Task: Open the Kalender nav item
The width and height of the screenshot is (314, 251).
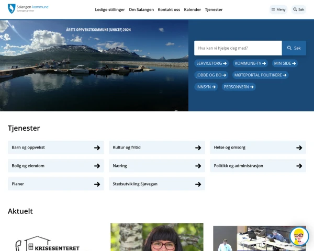Action: click(193, 9)
